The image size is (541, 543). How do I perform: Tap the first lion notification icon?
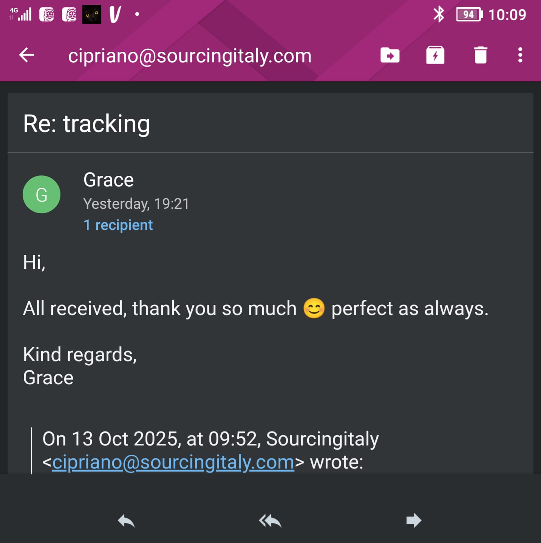pos(47,15)
